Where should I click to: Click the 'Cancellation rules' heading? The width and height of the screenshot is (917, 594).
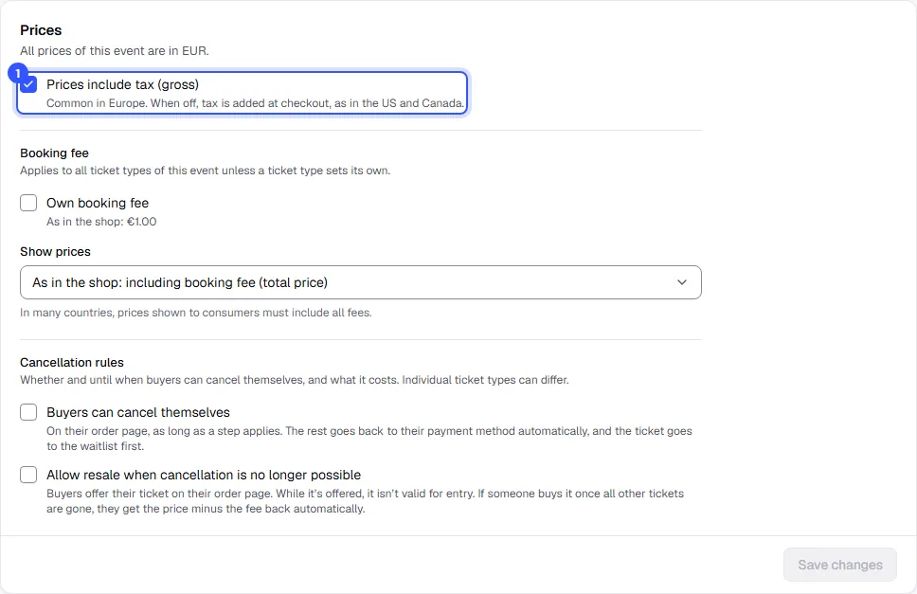point(72,363)
